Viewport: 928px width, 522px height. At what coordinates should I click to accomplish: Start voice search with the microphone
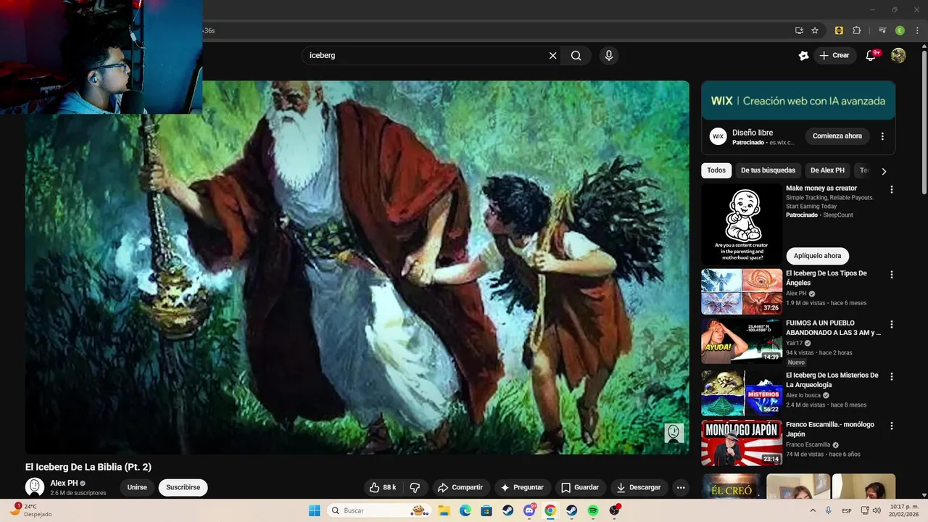click(x=609, y=55)
